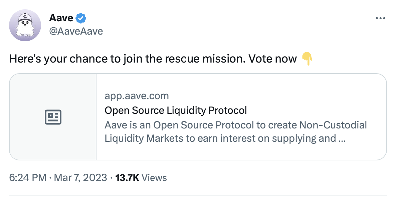This screenshot has width=398, height=197.
Task: Click the Views label beside count
Action: 154,178
